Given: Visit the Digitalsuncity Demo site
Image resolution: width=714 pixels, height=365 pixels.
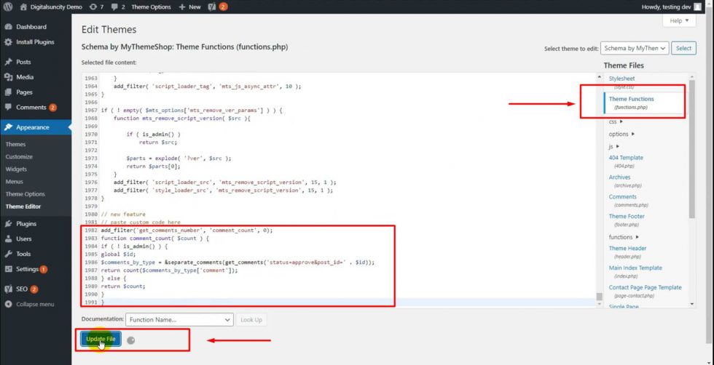Looking at the screenshot, I should [x=52, y=7].
